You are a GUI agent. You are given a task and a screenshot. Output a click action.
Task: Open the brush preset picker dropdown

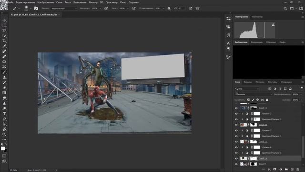(30, 9)
